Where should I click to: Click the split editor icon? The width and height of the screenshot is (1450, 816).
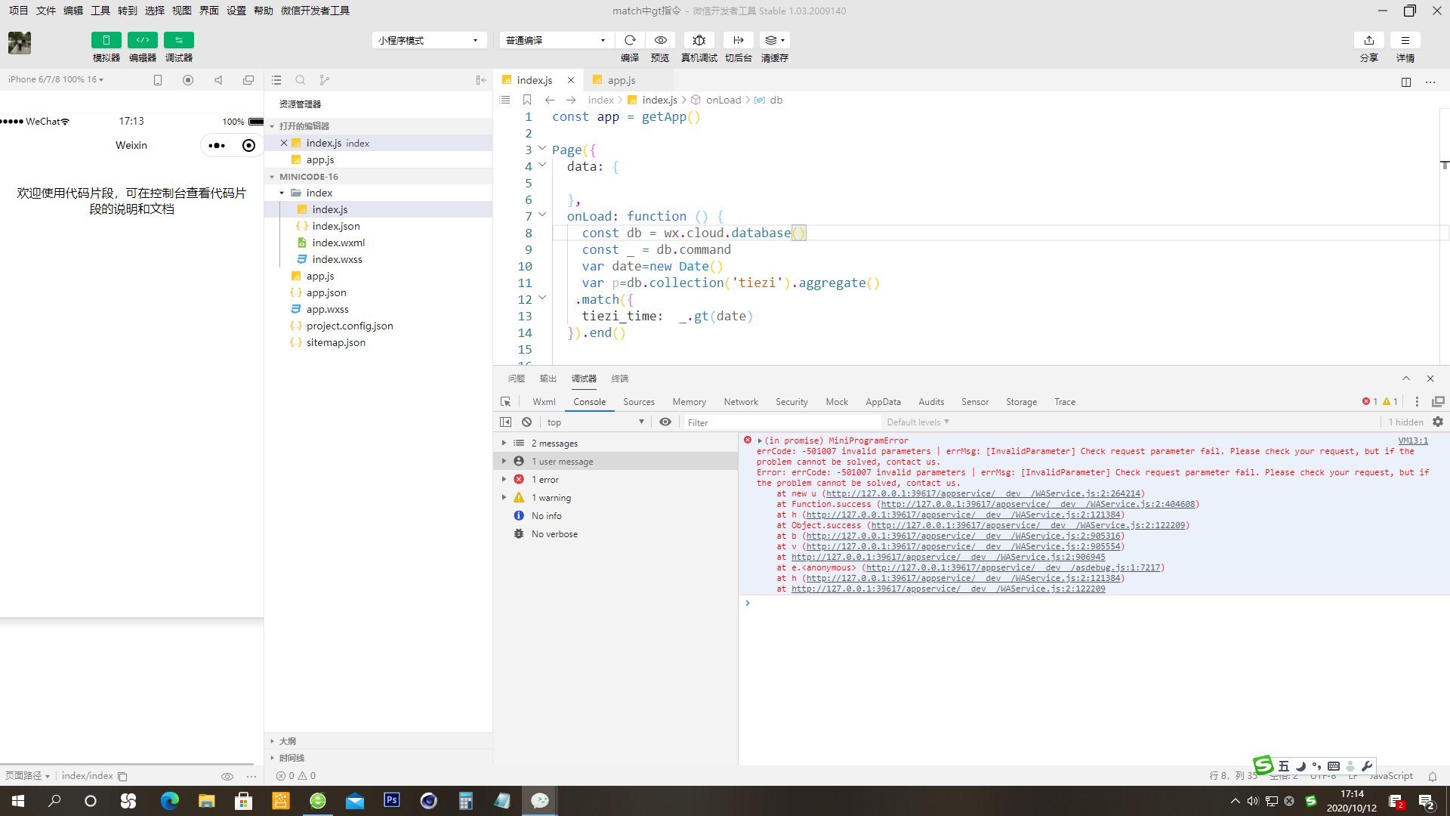1405,82
